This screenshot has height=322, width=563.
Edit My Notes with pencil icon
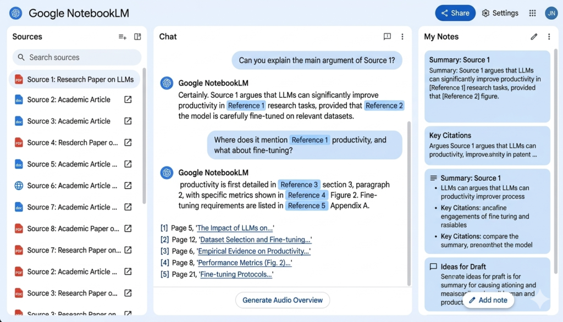pos(534,37)
